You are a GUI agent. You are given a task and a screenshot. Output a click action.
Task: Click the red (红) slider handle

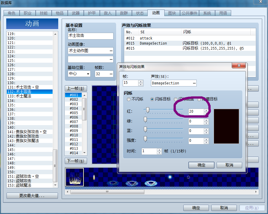(x=147, y=110)
